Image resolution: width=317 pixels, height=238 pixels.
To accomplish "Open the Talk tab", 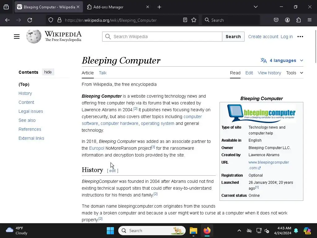I will coord(103,73).
